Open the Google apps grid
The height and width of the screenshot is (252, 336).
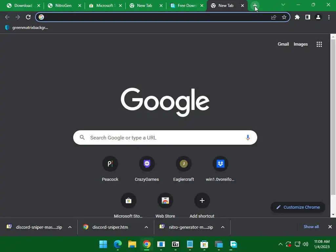(319, 44)
